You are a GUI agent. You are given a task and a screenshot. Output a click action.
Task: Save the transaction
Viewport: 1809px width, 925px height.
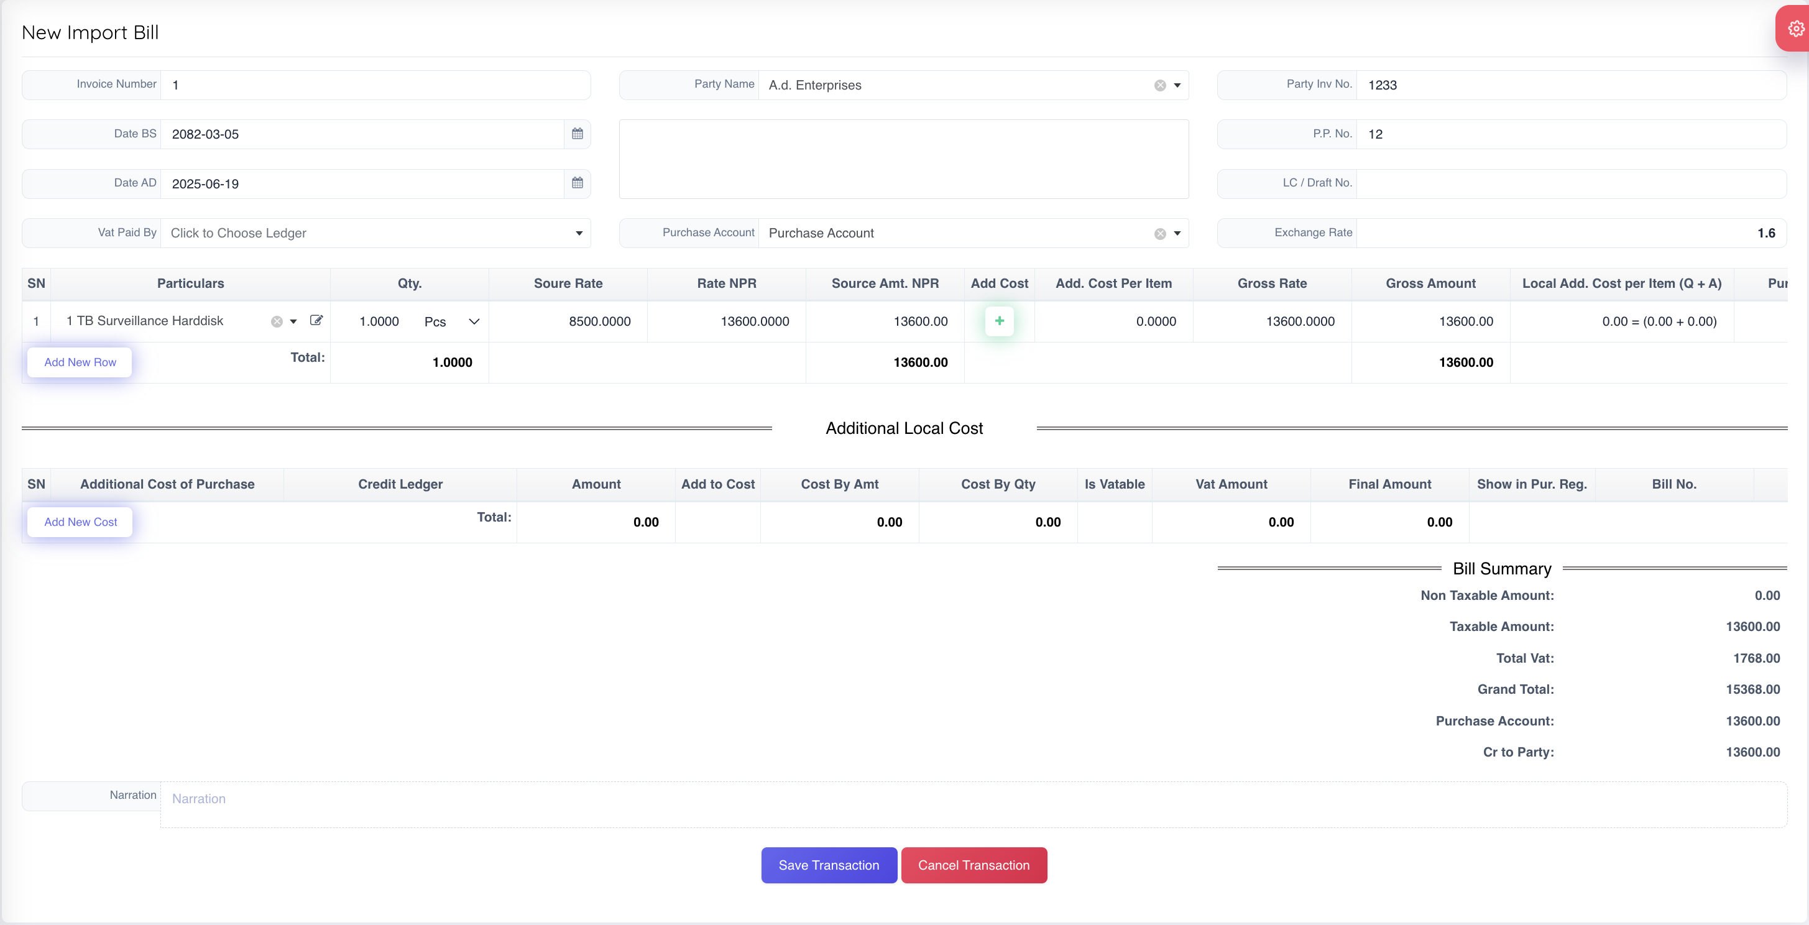829,865
